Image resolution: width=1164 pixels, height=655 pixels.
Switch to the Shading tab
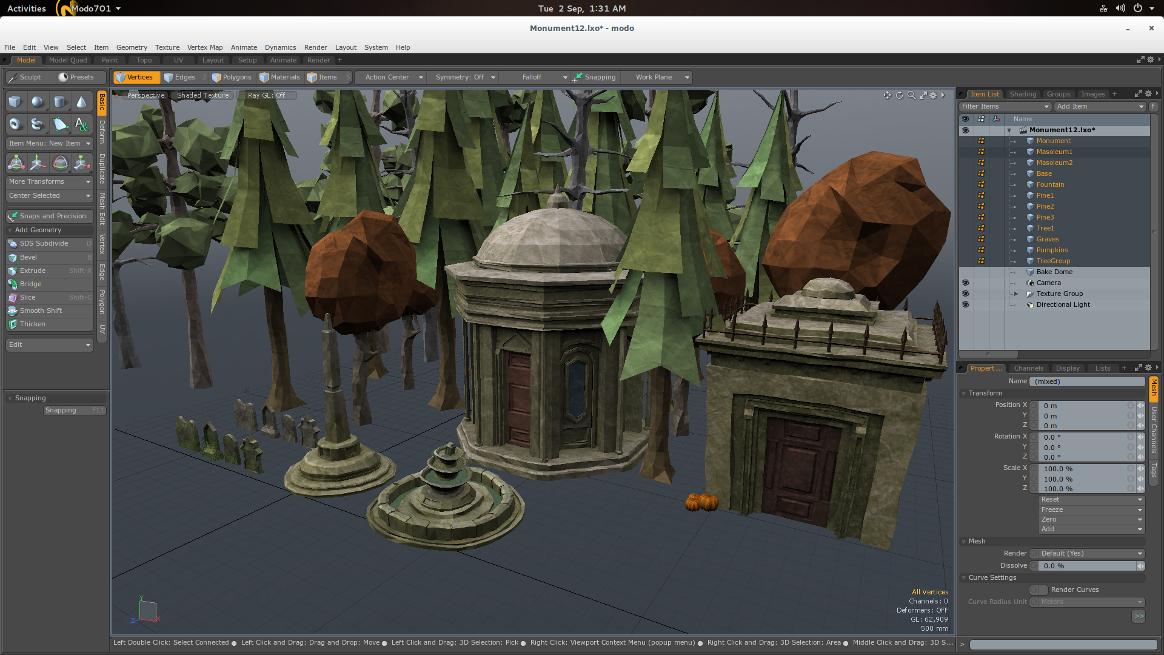[x=1023, y=94]
